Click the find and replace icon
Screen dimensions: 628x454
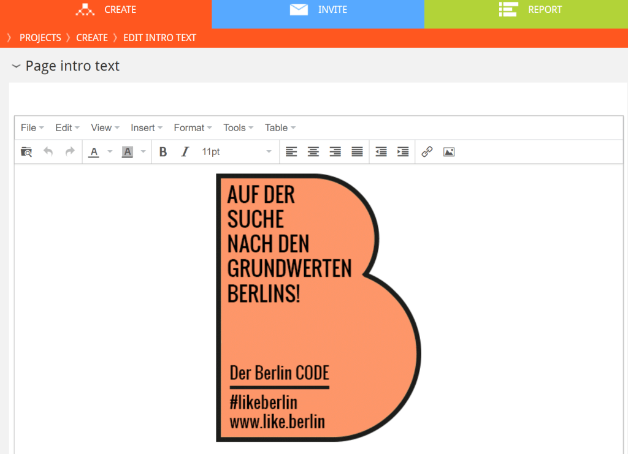point(26,152)
